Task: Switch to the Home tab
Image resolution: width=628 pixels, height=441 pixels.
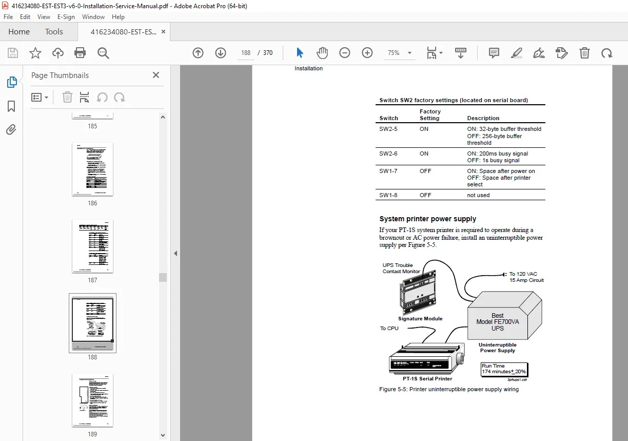Action: point(19,32)
